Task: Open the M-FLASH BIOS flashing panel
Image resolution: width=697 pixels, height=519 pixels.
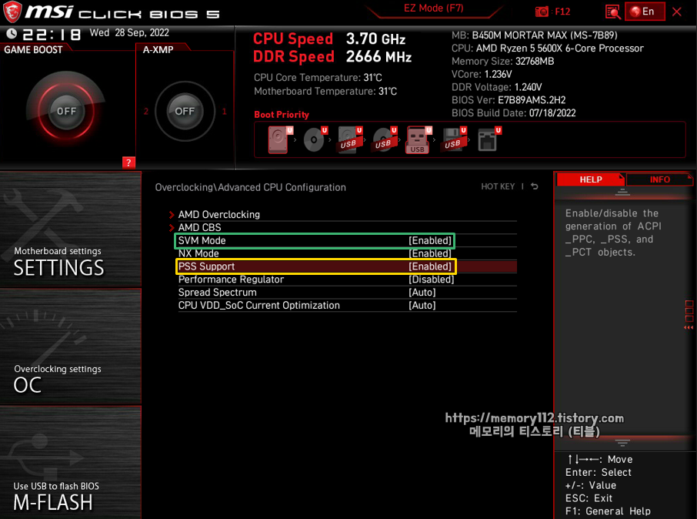Action: tap(71, 463)
